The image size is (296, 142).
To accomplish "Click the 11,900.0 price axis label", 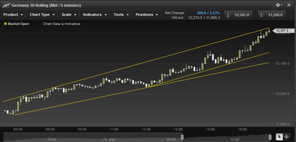I will coord(282,125).
